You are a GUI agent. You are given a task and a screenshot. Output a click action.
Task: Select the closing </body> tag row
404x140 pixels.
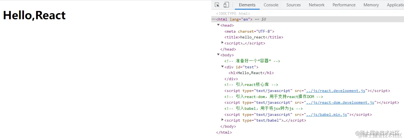click(x=228, y=126)
